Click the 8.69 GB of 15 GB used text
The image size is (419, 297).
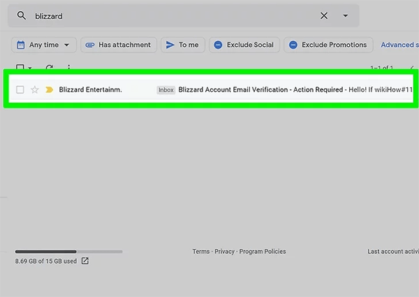pos(45,261)
